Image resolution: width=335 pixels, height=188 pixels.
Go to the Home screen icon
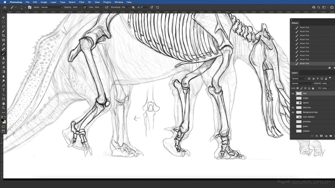pos(5,7)
